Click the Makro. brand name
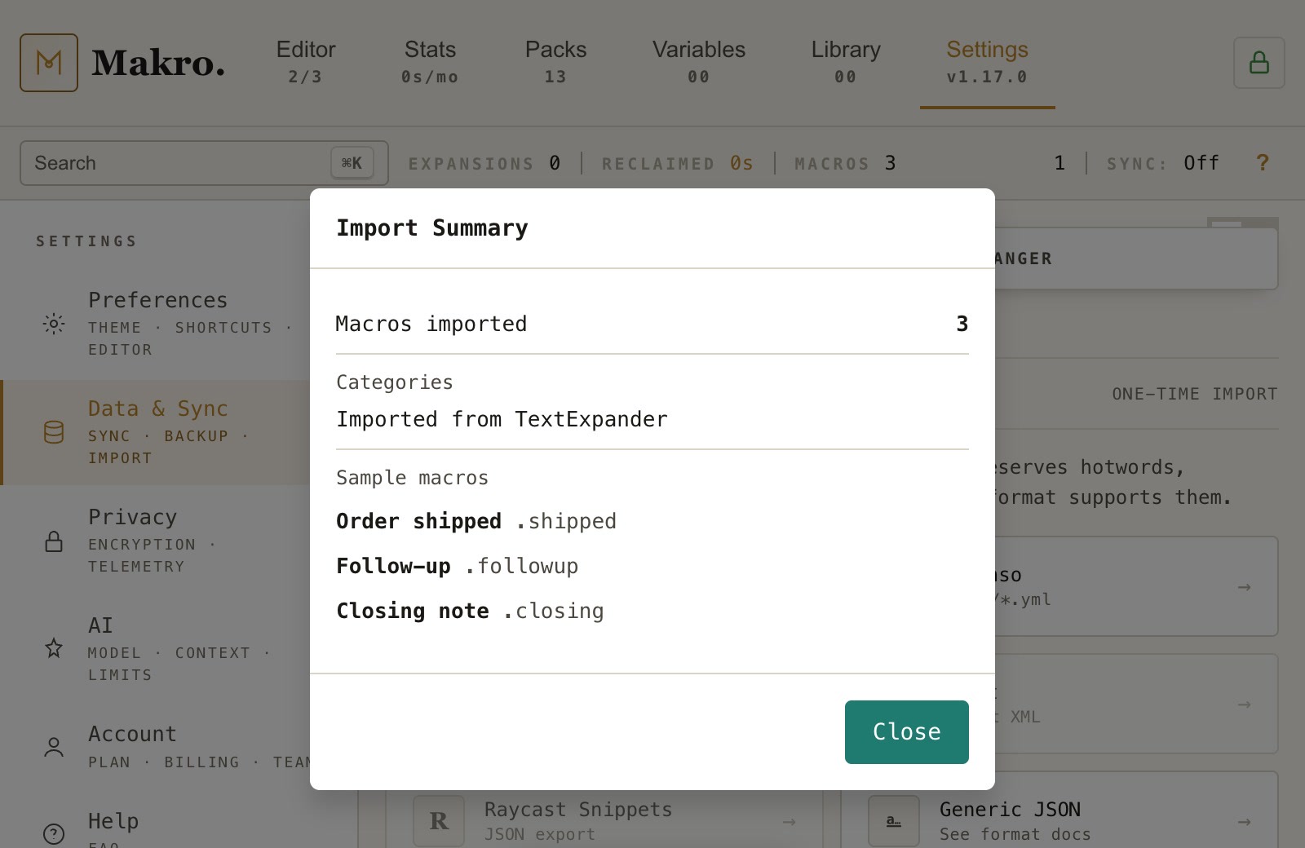The width and height of the screenshot is (1305, 848). pyautogui.click(x=158, y=63)
